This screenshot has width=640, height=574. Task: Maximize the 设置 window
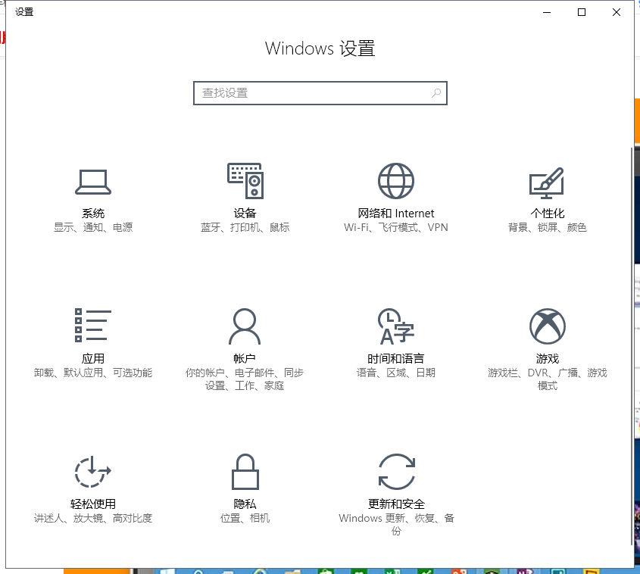(x=582, y=11)
